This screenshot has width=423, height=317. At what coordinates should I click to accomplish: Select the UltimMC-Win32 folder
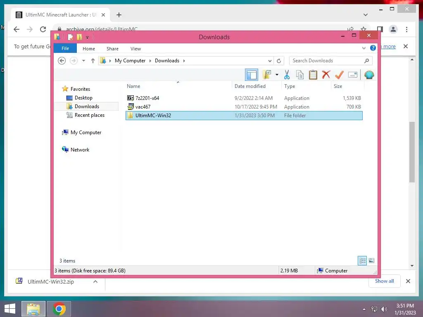click(x=244, y=116)
